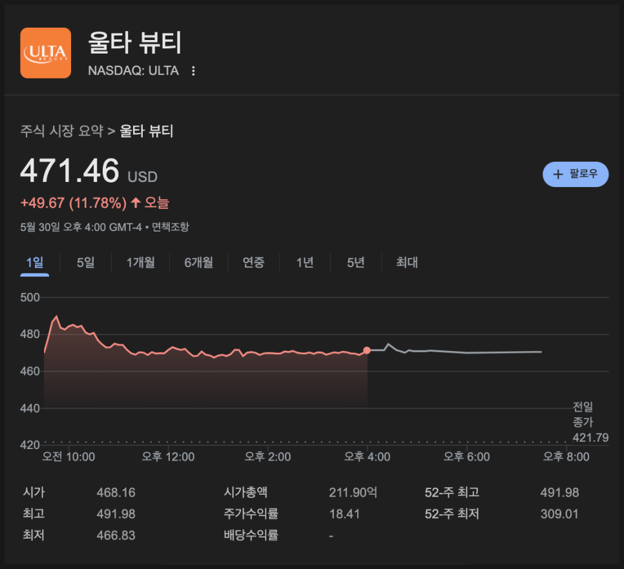Click the 면책조항 disclaimer link

[171, 227]
